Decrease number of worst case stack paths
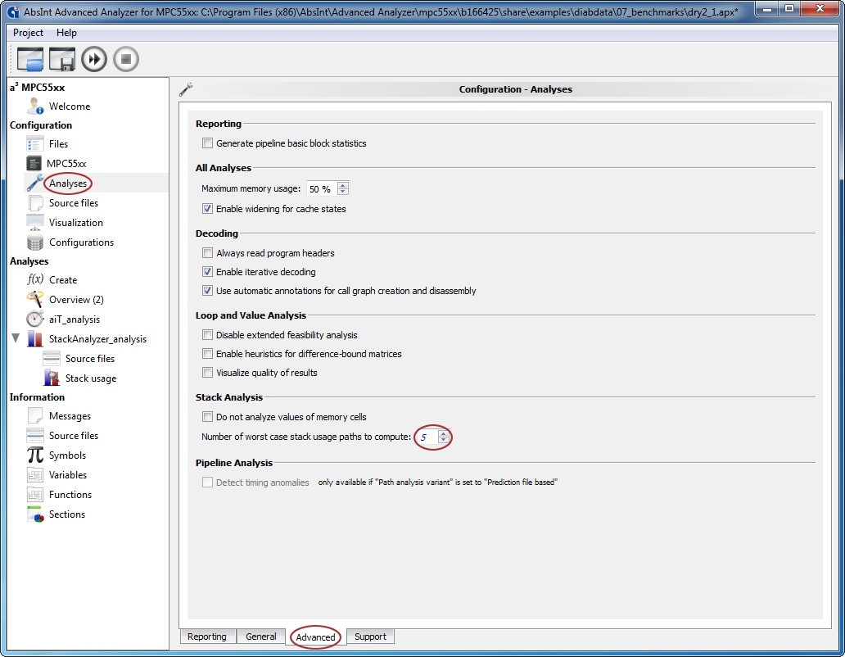The height and width of the screenshot is (657, 845). pos(443,440)
